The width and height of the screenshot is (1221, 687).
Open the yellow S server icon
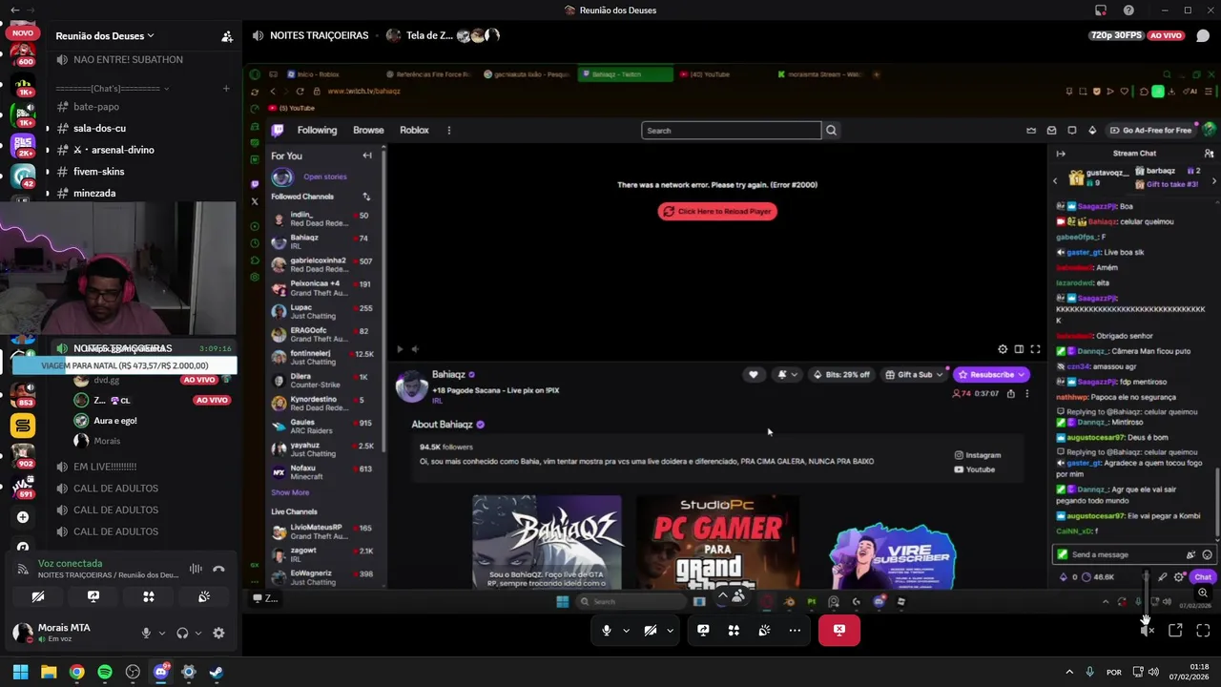23,426
